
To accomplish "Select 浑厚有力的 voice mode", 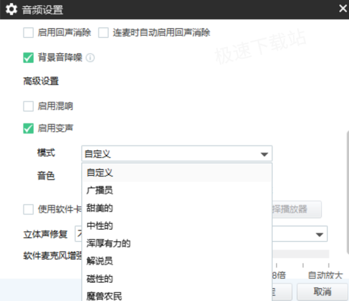I will 177,243.
